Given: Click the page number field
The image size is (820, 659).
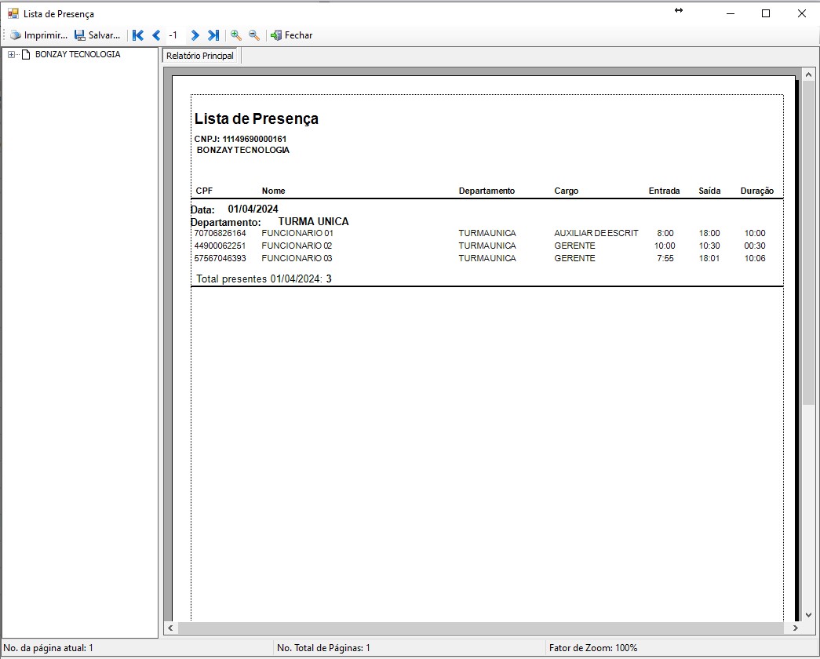Looking at the screenshot, I should pyautogui.click(x=173, y=35).
